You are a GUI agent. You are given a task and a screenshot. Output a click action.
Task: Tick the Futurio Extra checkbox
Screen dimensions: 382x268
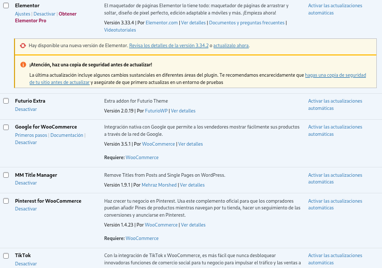tap(6, 101)
